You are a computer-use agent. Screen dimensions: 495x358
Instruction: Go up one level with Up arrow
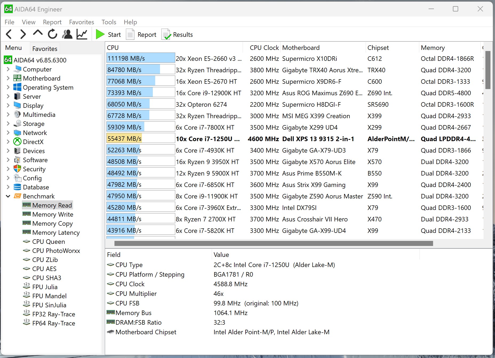pyautogui.click(x=38, y=33)
